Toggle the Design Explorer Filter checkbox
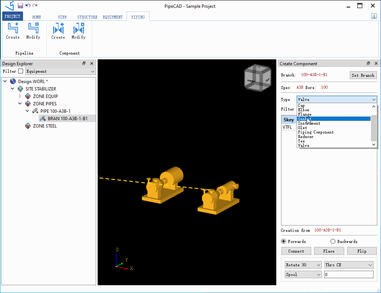The height and width of the screenshot is (293, 381). click(x=21, y=71)
